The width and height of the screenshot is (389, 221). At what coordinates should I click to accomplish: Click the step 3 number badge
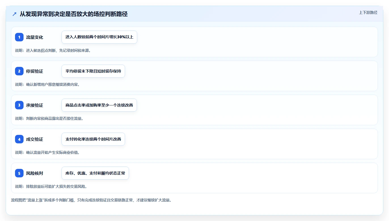coord(19,105)
